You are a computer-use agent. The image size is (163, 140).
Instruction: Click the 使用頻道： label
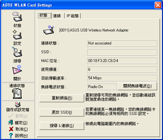click(50, 70)
